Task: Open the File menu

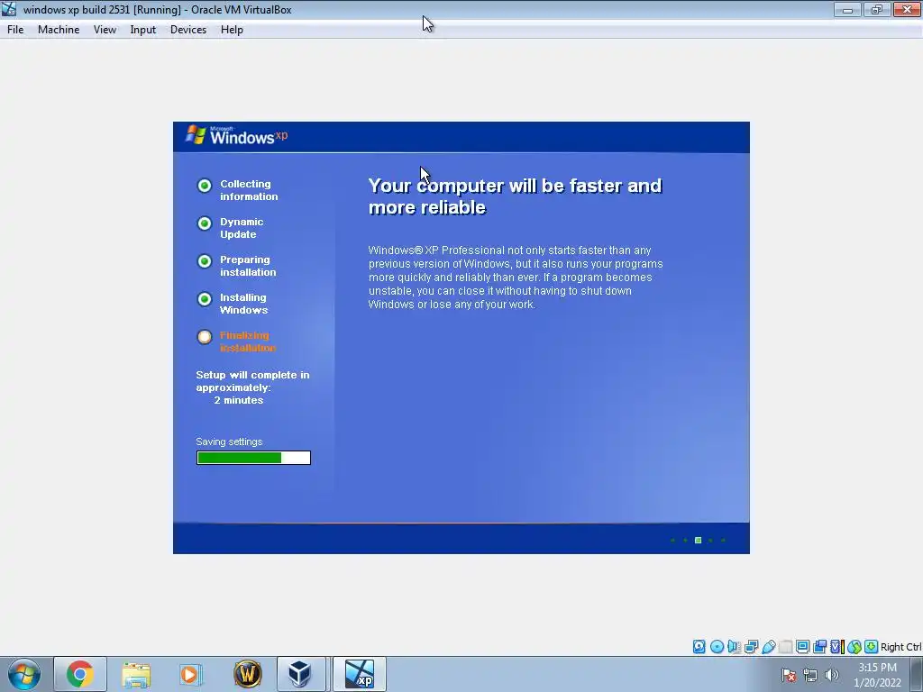Action: tap(15, 30)
